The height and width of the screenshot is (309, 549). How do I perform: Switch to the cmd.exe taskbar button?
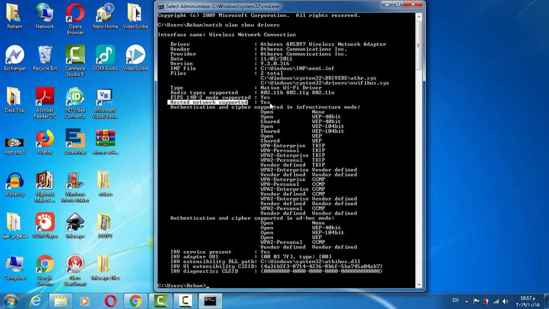(x=210, y=301)
